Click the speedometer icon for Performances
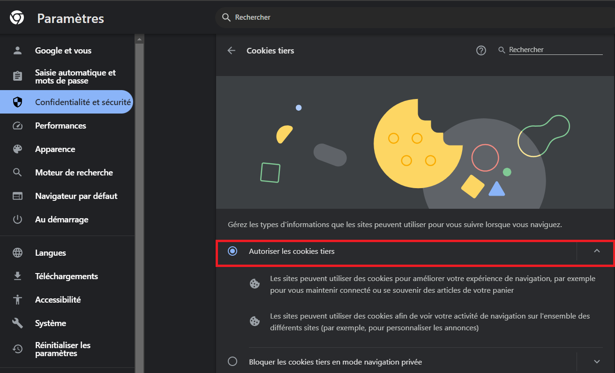The width and height of the screenshot is (615, 373). click(x=17, y=126)
